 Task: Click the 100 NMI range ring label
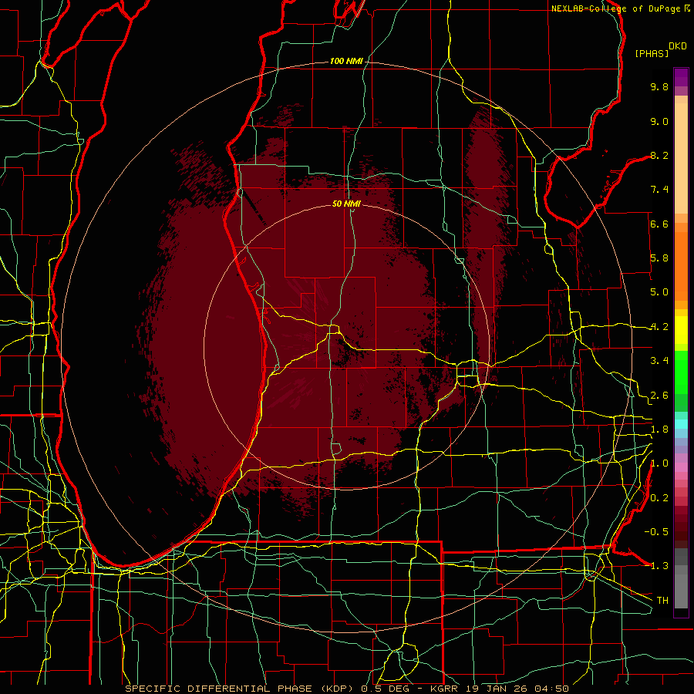point(346,61)
